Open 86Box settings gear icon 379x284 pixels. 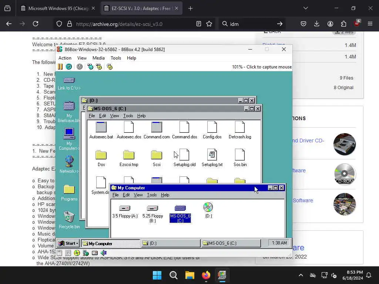[110, 67]
